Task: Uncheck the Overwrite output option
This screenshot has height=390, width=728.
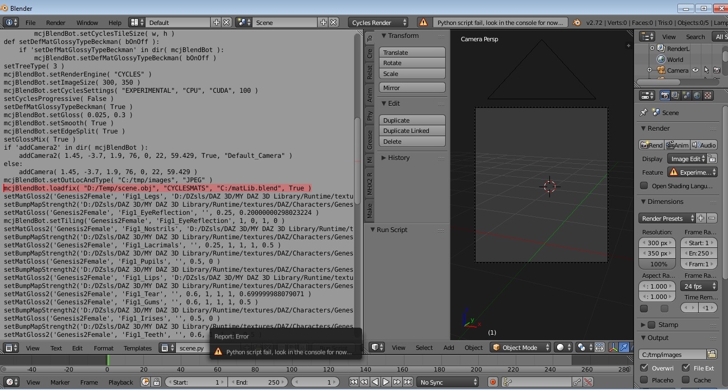Action: pyautogui.click(x=644, y=368)
